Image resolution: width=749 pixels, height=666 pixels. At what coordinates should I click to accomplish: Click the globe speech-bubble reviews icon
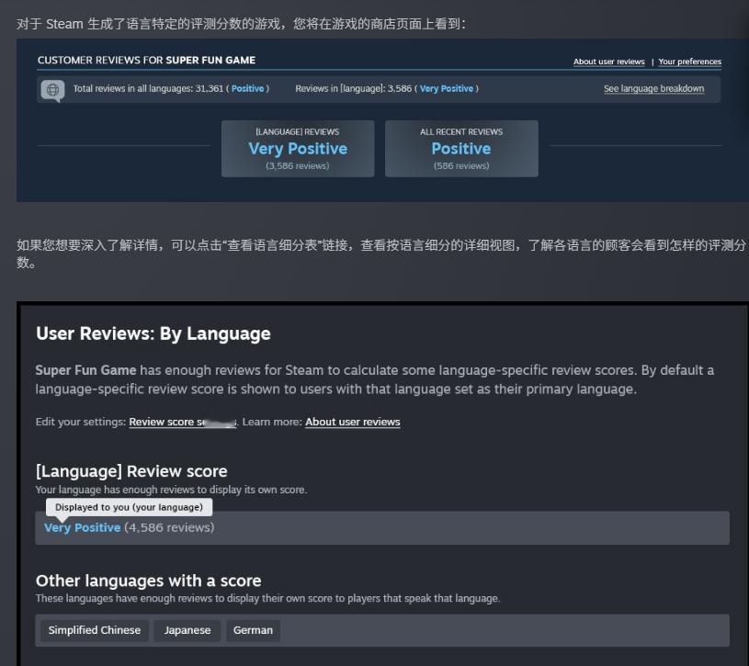coord(52,90)
